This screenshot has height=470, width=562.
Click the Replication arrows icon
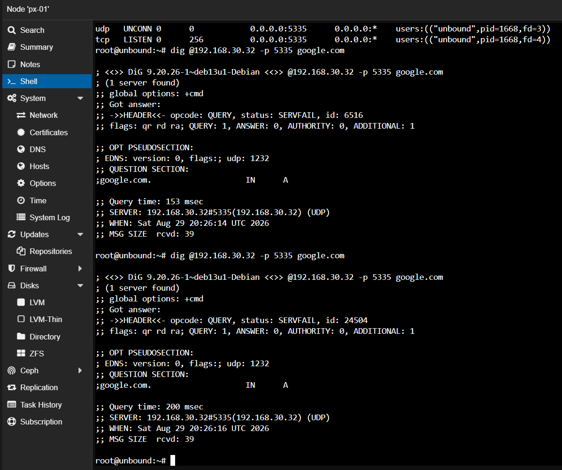tap(11, 387)
